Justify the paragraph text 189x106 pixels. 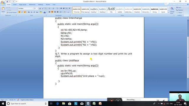click(x=58, y=12)
